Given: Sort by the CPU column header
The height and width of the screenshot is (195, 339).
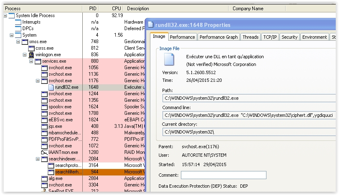Looking at the screenshot, I should tap(111, 9).
